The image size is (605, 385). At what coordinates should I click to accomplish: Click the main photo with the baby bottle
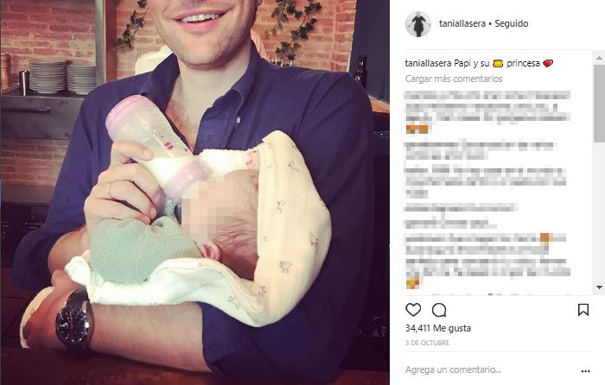tap(194, 192)
